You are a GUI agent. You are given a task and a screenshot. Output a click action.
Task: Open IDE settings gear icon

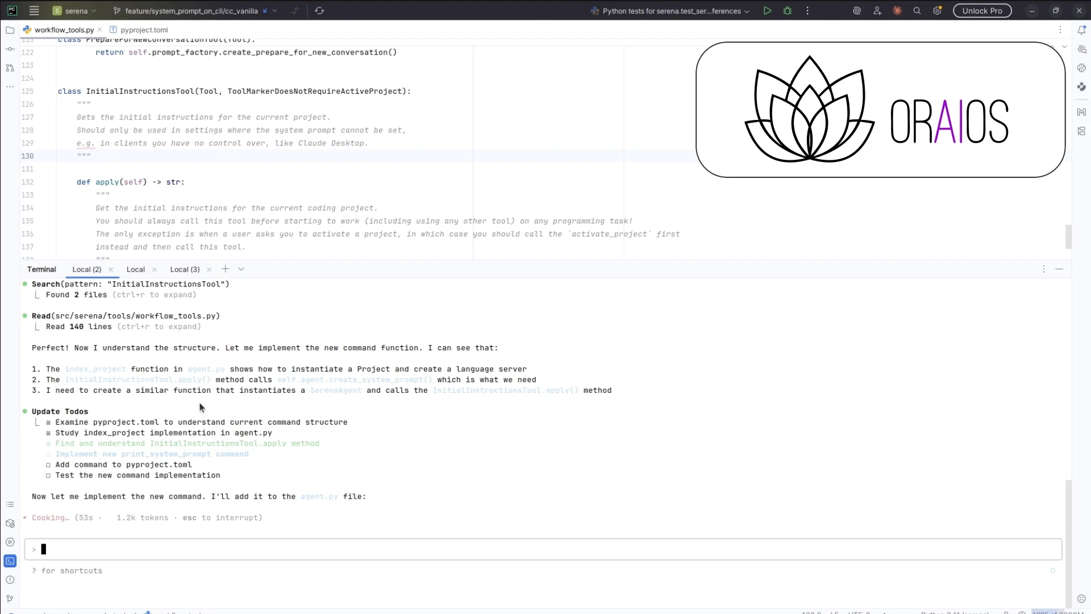click(x=937, y=11)
